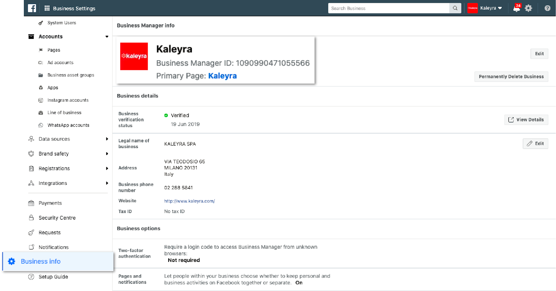Open System Users menu item

coord(62,23)
